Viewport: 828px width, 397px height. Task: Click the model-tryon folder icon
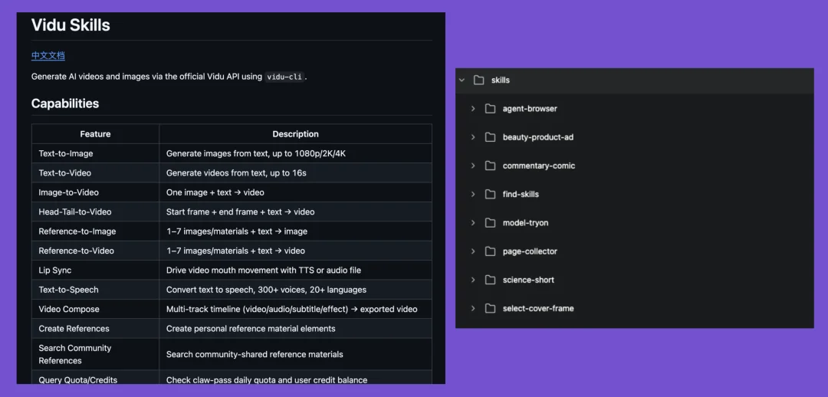pos(491,223)
